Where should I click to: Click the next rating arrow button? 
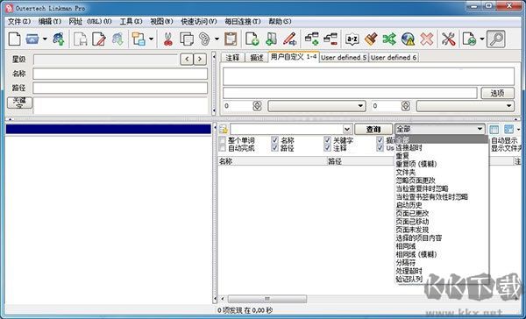tap(200, 60)
